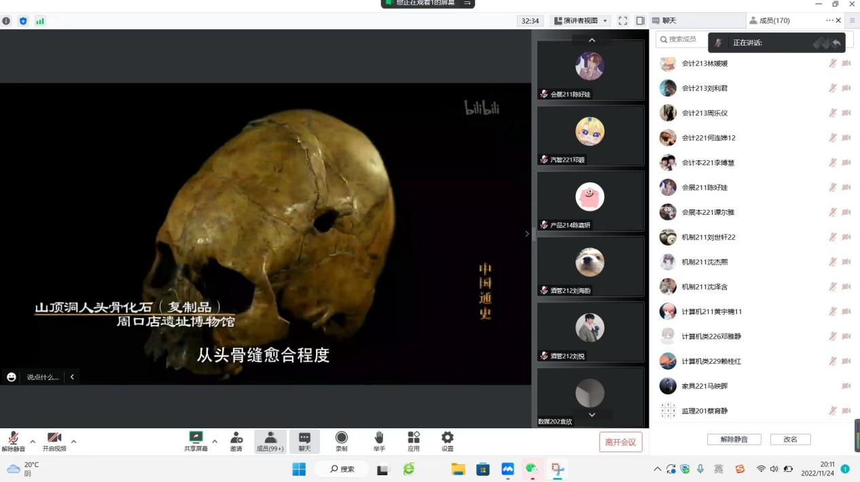Click the 离开会议 button
Image resolution: width=860 pixels, height=482 pixels.
click(620, 442)
